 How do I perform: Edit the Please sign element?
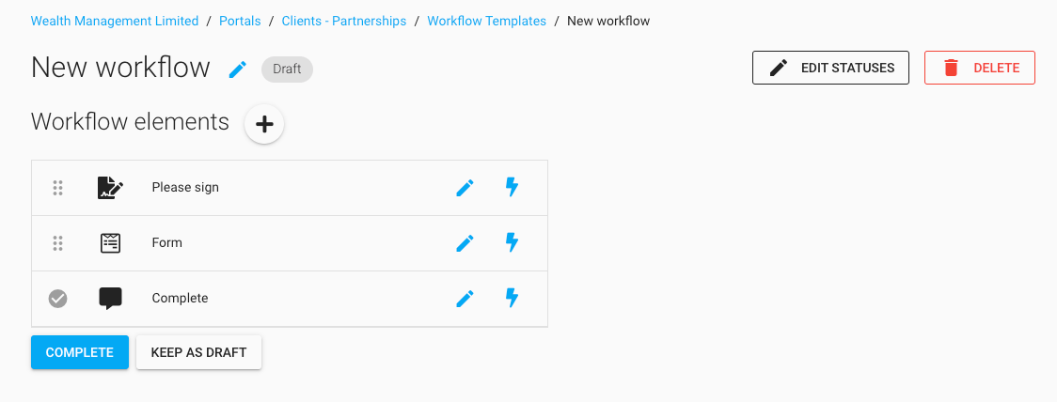pos(465,188)
